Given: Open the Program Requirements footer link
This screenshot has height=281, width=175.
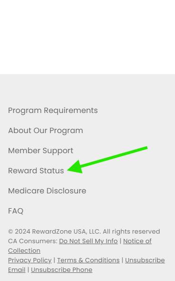Looking at the screenshot, I should pyautogui.click(x=53, y=111).
